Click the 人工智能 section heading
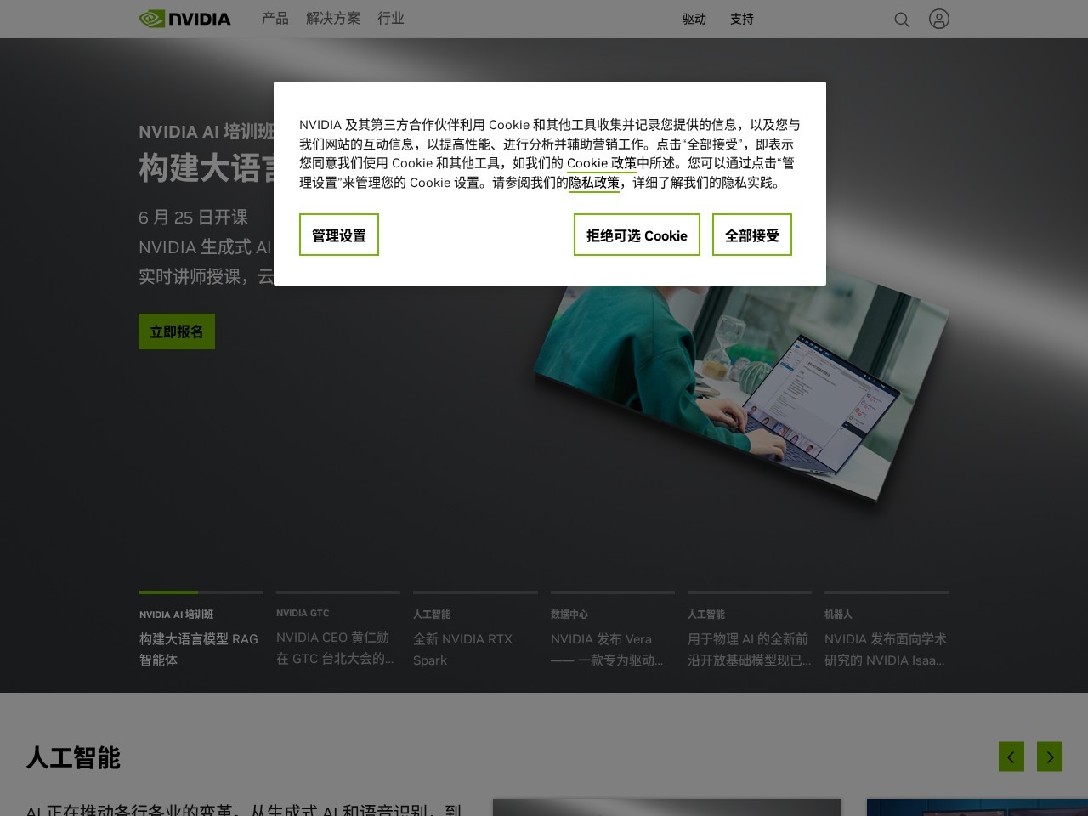This screenshot has width=1088, height=816. click(73, 757)
